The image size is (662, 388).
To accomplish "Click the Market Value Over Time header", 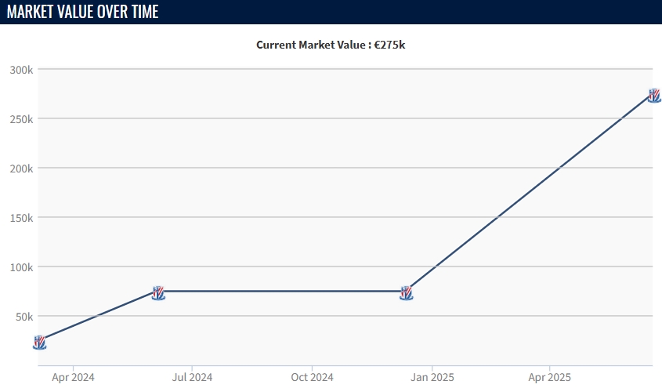I will pyautogui.click(x=83, y=12).
